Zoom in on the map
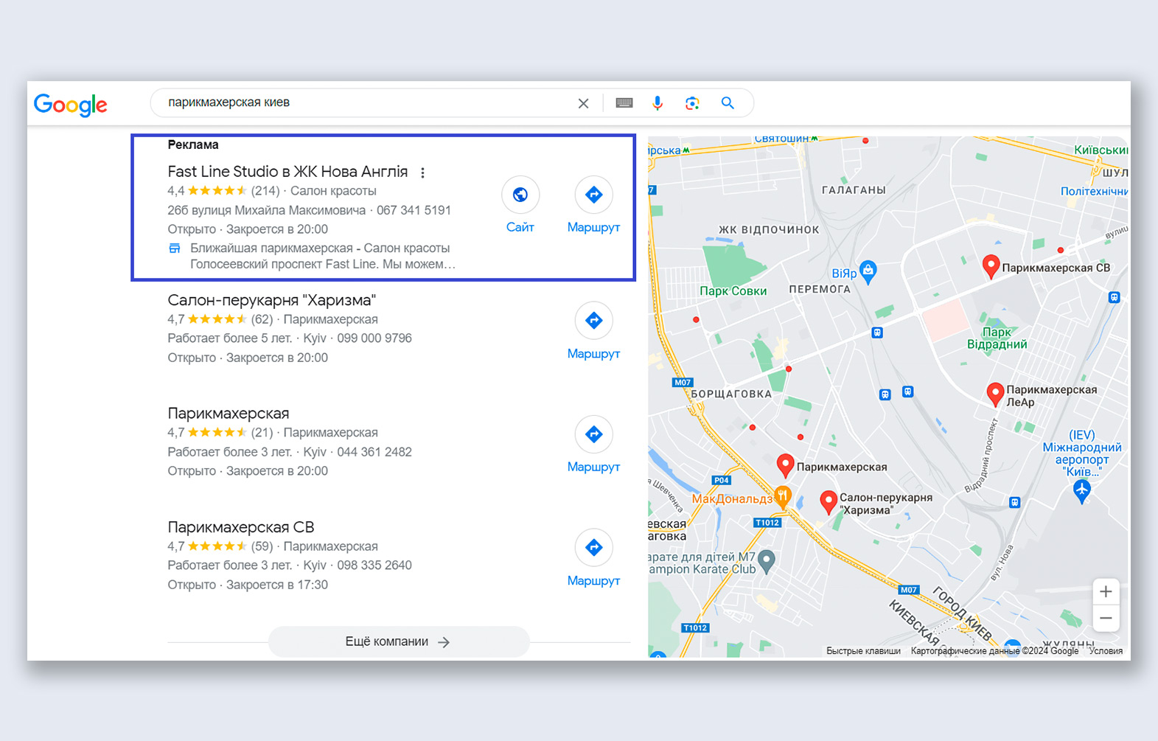This screenshot has width=1158, height=741. pos(1106,592)
